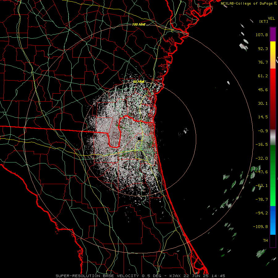
Task: Click the gray near-zero segment of color bar
Action: coord(273,137)
